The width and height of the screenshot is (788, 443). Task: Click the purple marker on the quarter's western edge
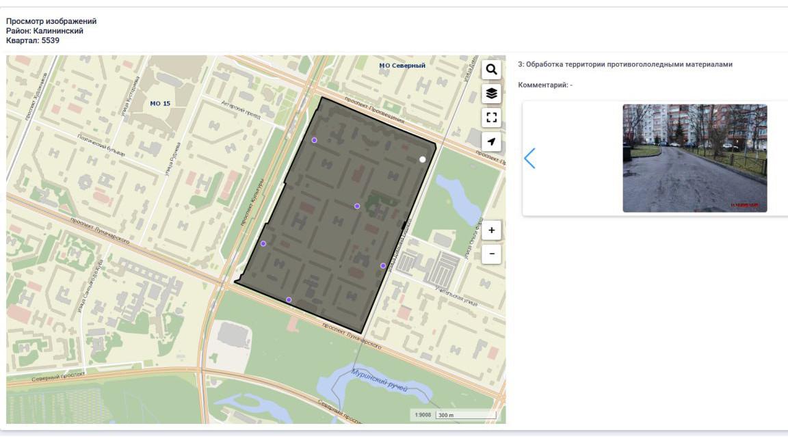coord(263,243)
